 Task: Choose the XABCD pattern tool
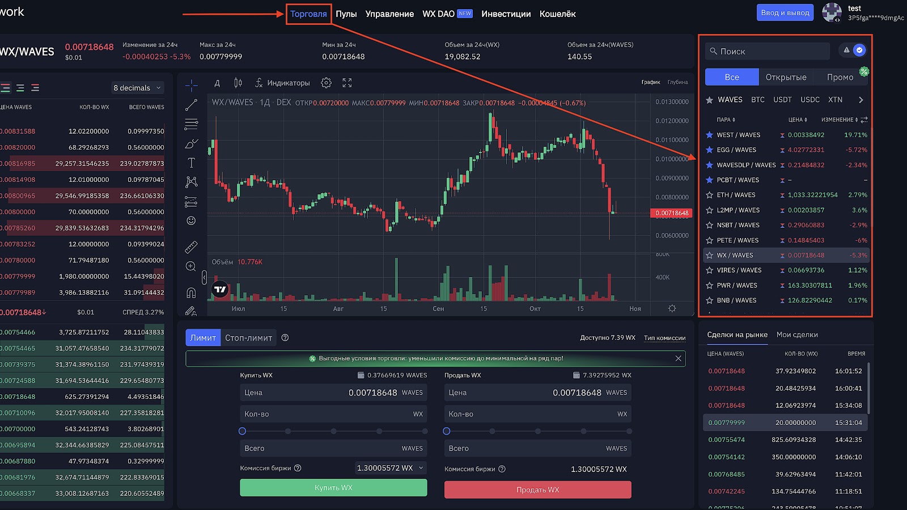[192, 182]
